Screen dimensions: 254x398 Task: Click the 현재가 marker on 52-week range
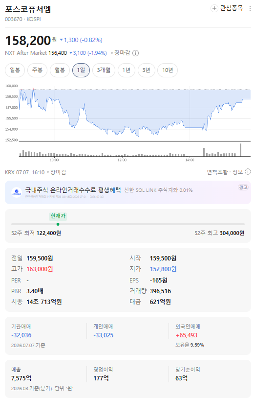(58, 216)
